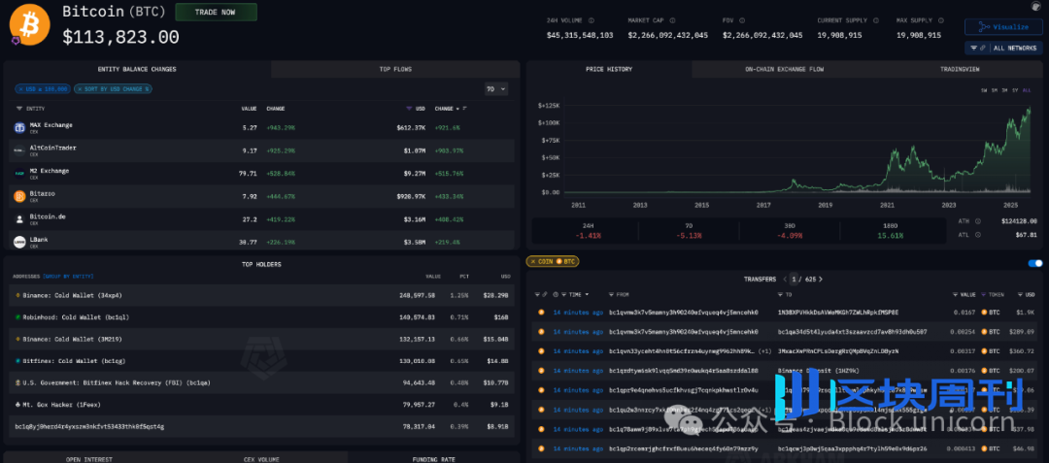Viewport: 1049px width, 463px height.
Task: Go to next transfers page
Action: (821, 280)
